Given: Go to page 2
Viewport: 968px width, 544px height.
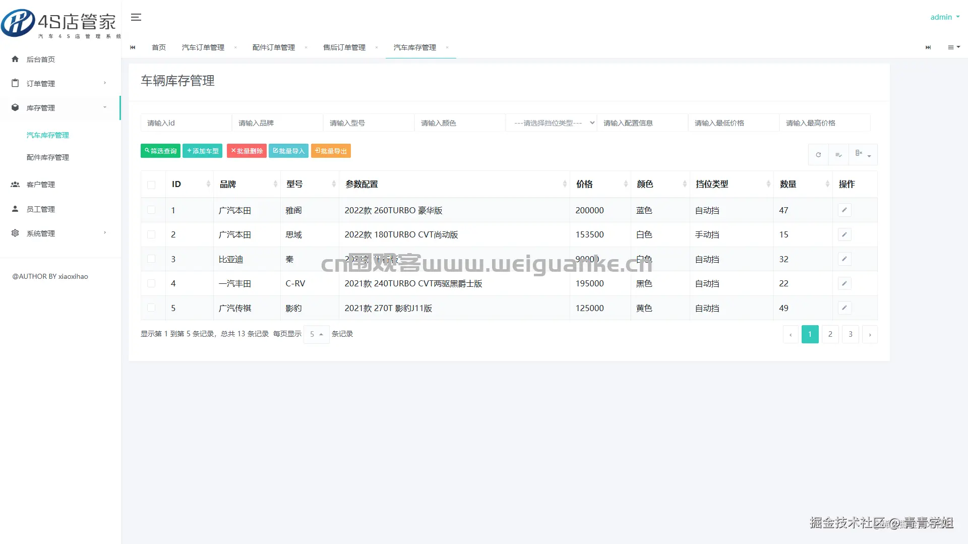Looking at the screenshot, I should [x=830, y=334].
